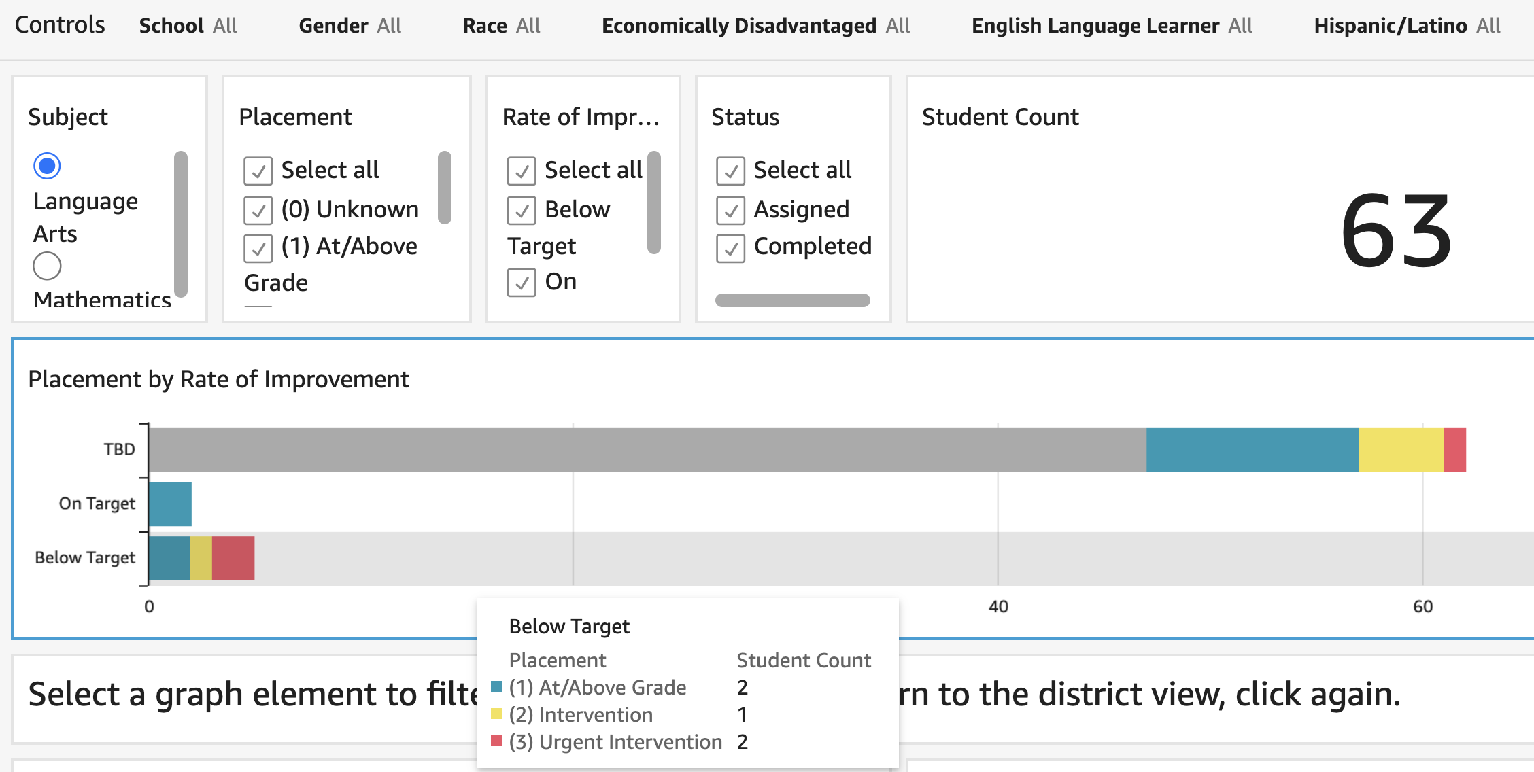
Task: Select the Mathematics subject radio button
Action: coord(47,266)
